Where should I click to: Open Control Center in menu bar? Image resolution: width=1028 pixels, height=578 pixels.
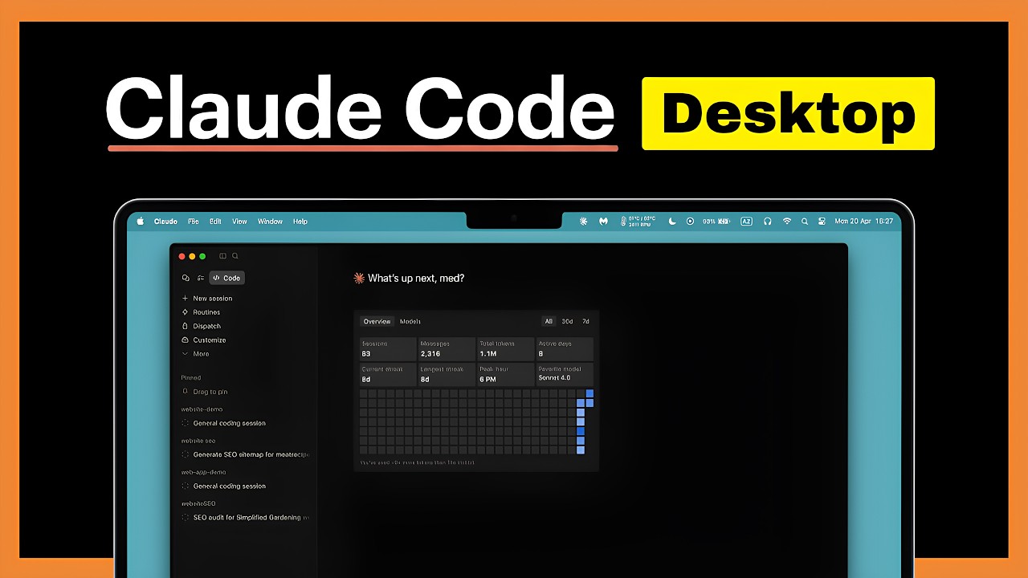pos(822,222)
